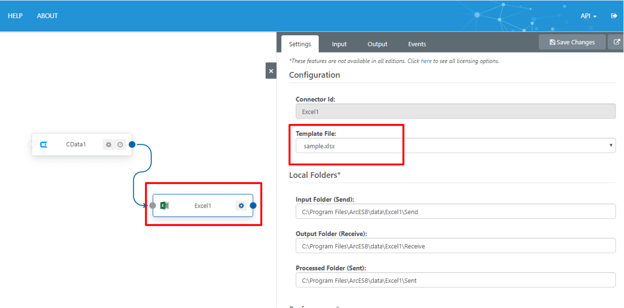Switch to the Events tab
The height and width of the screenshot is (308, 624).
tap(417, 44)
